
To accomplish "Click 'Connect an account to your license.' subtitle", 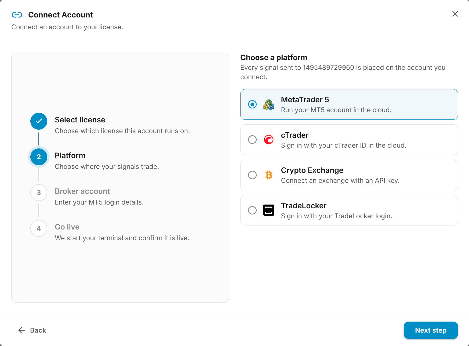I will coord(67,27).
